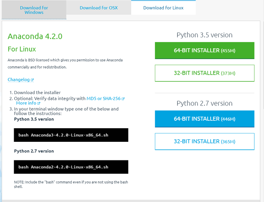
Task: Click the For Linux subheading
Action: coord(22,49)
